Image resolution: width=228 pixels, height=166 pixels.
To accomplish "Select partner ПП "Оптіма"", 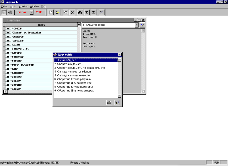I will point(29,85).
